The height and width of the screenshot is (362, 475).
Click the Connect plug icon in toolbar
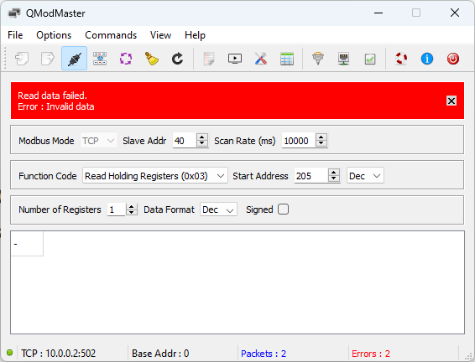coord(74,59)
